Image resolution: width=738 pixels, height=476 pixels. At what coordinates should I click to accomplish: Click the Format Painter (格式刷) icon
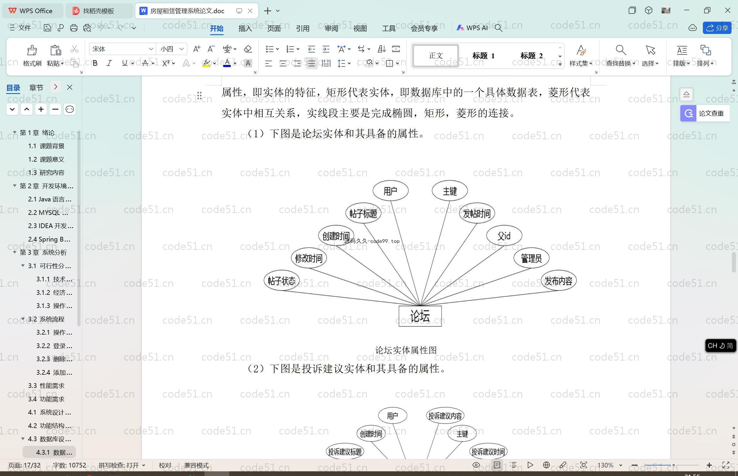[32, 50]
